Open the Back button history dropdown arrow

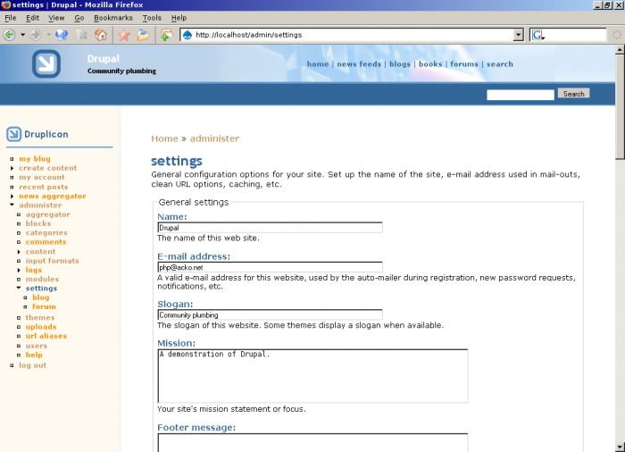(x=22, y=35)
